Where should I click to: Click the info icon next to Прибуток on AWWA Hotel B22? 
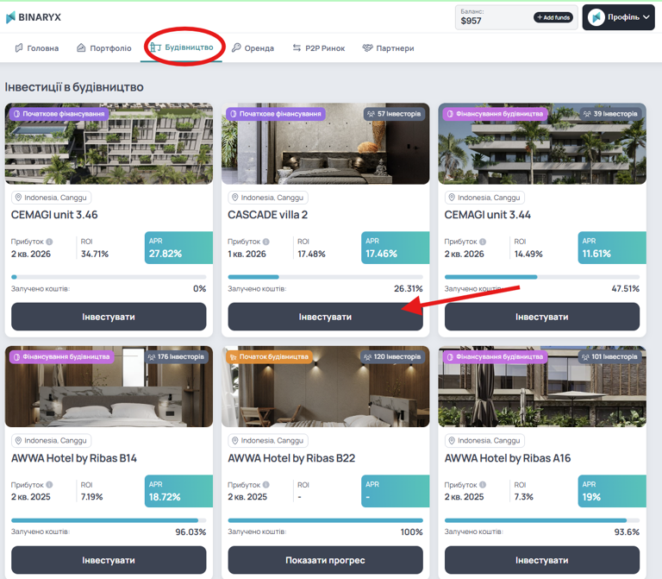(x=266, y=485)
